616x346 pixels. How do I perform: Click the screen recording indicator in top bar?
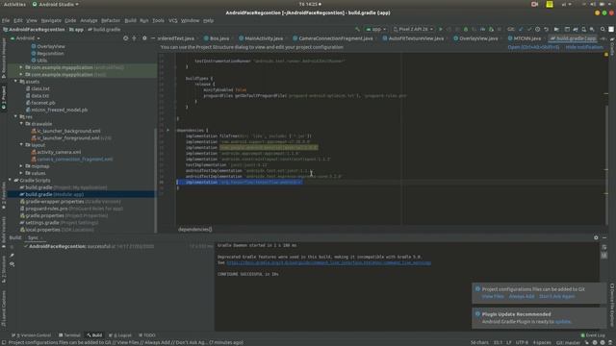coord(534,4)
